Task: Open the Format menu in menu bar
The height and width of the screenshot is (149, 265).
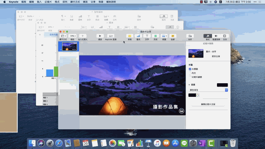Action: (x=57, y=2)
